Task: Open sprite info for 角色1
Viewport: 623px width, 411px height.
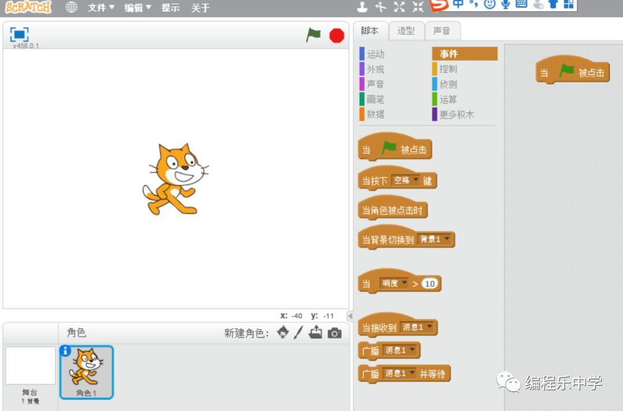Action: pos(65,351)
